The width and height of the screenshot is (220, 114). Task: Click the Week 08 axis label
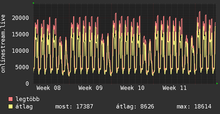[49, 88]
